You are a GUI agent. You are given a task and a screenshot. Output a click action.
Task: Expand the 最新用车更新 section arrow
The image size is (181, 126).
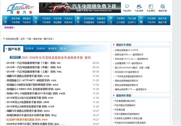pyautogui.click(x=114, y=96)
